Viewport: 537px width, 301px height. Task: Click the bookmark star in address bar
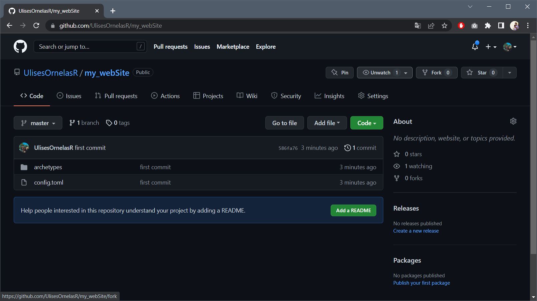pyautogui.click(x=444, y=26)
